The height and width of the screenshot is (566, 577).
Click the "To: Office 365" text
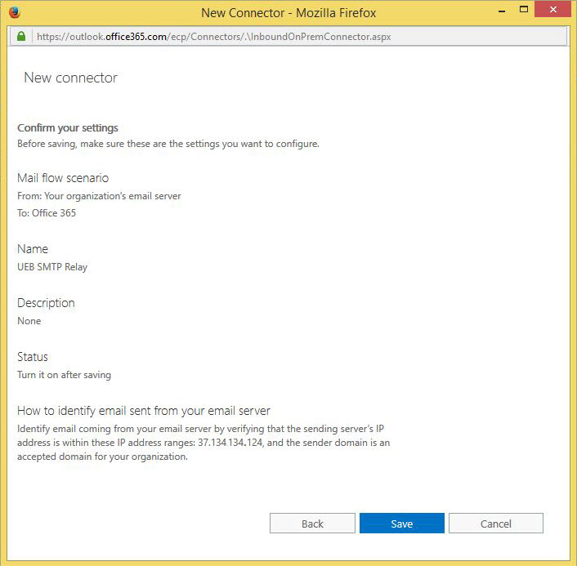(x=47, y=213)
